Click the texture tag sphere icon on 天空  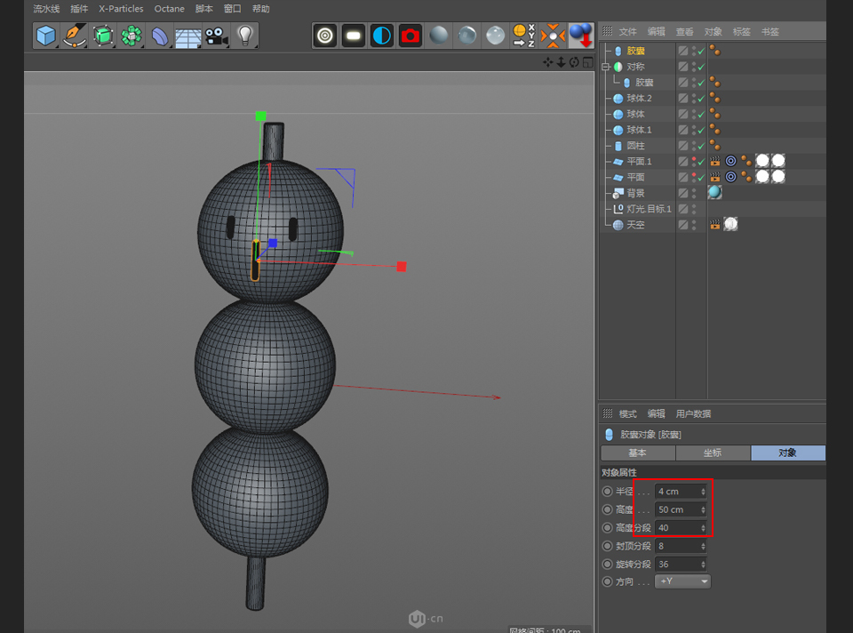[x=729, y=223]
